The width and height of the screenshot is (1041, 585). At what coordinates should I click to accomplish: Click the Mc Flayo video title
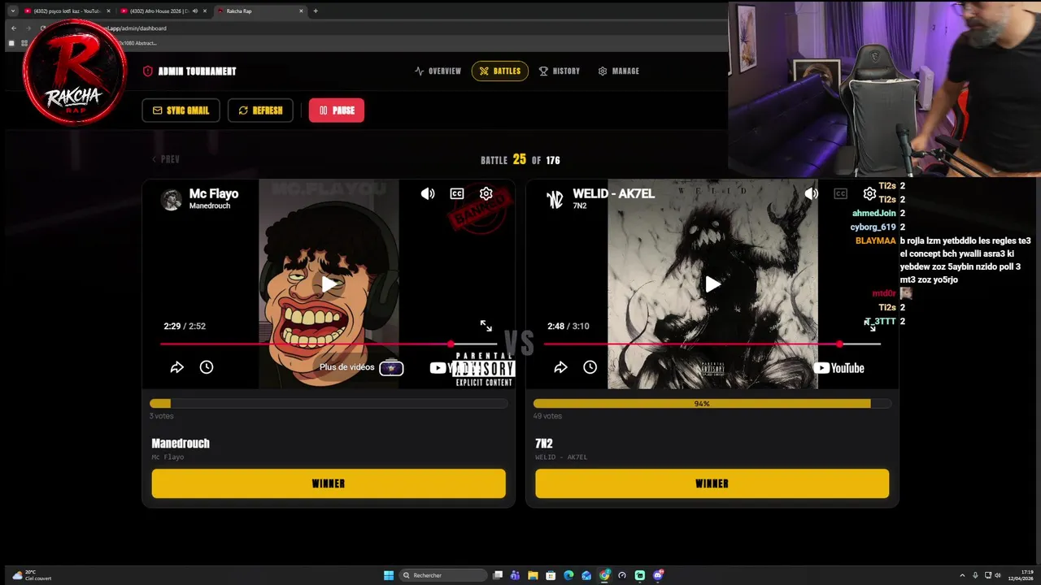coord(214,193)
